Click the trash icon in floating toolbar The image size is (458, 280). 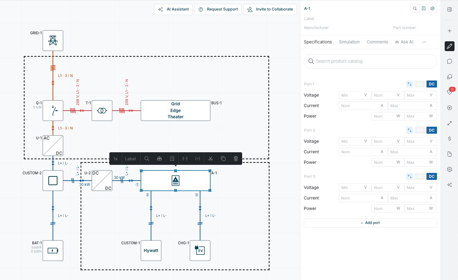coord(236,159)
